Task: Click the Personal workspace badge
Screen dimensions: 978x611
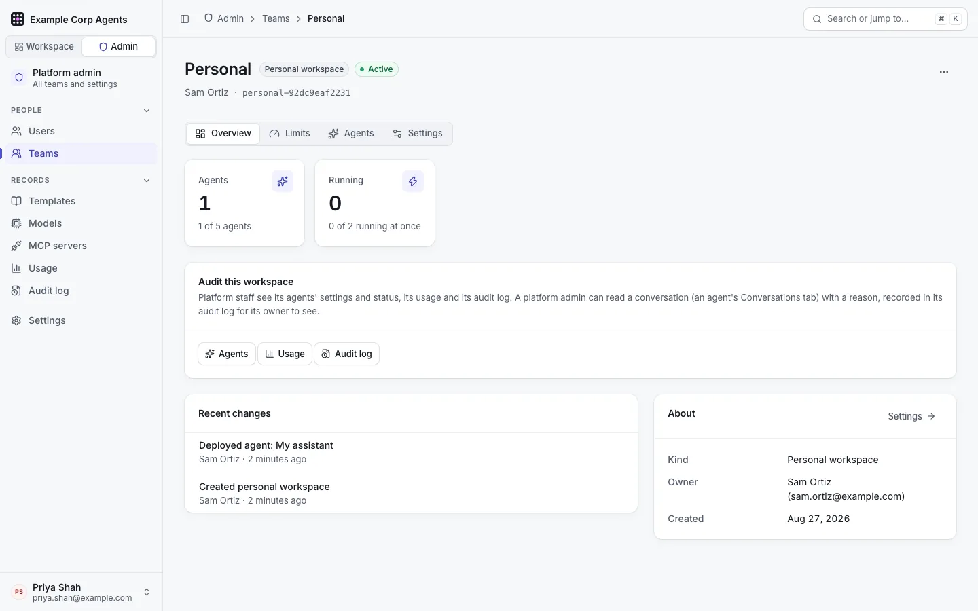Action: (304, 69)
